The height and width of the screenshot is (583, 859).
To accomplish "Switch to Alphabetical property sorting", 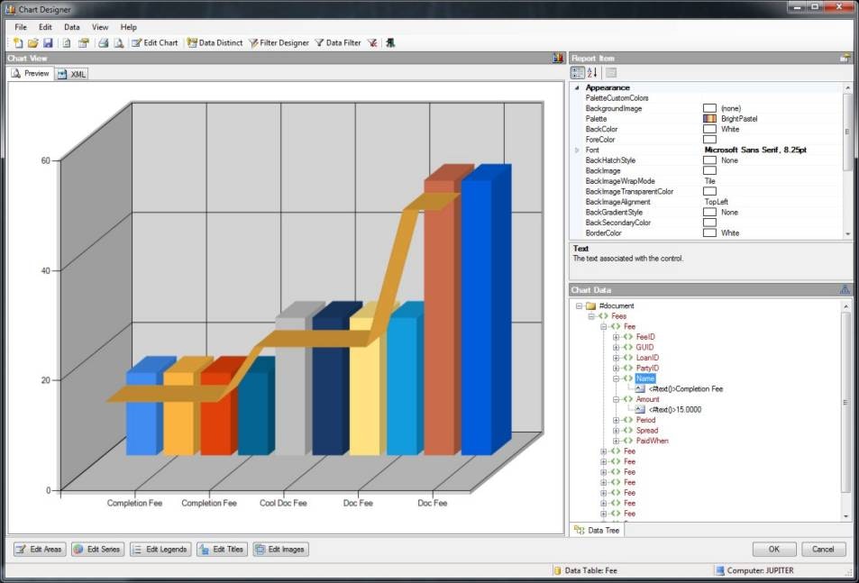I will (592, 71).
